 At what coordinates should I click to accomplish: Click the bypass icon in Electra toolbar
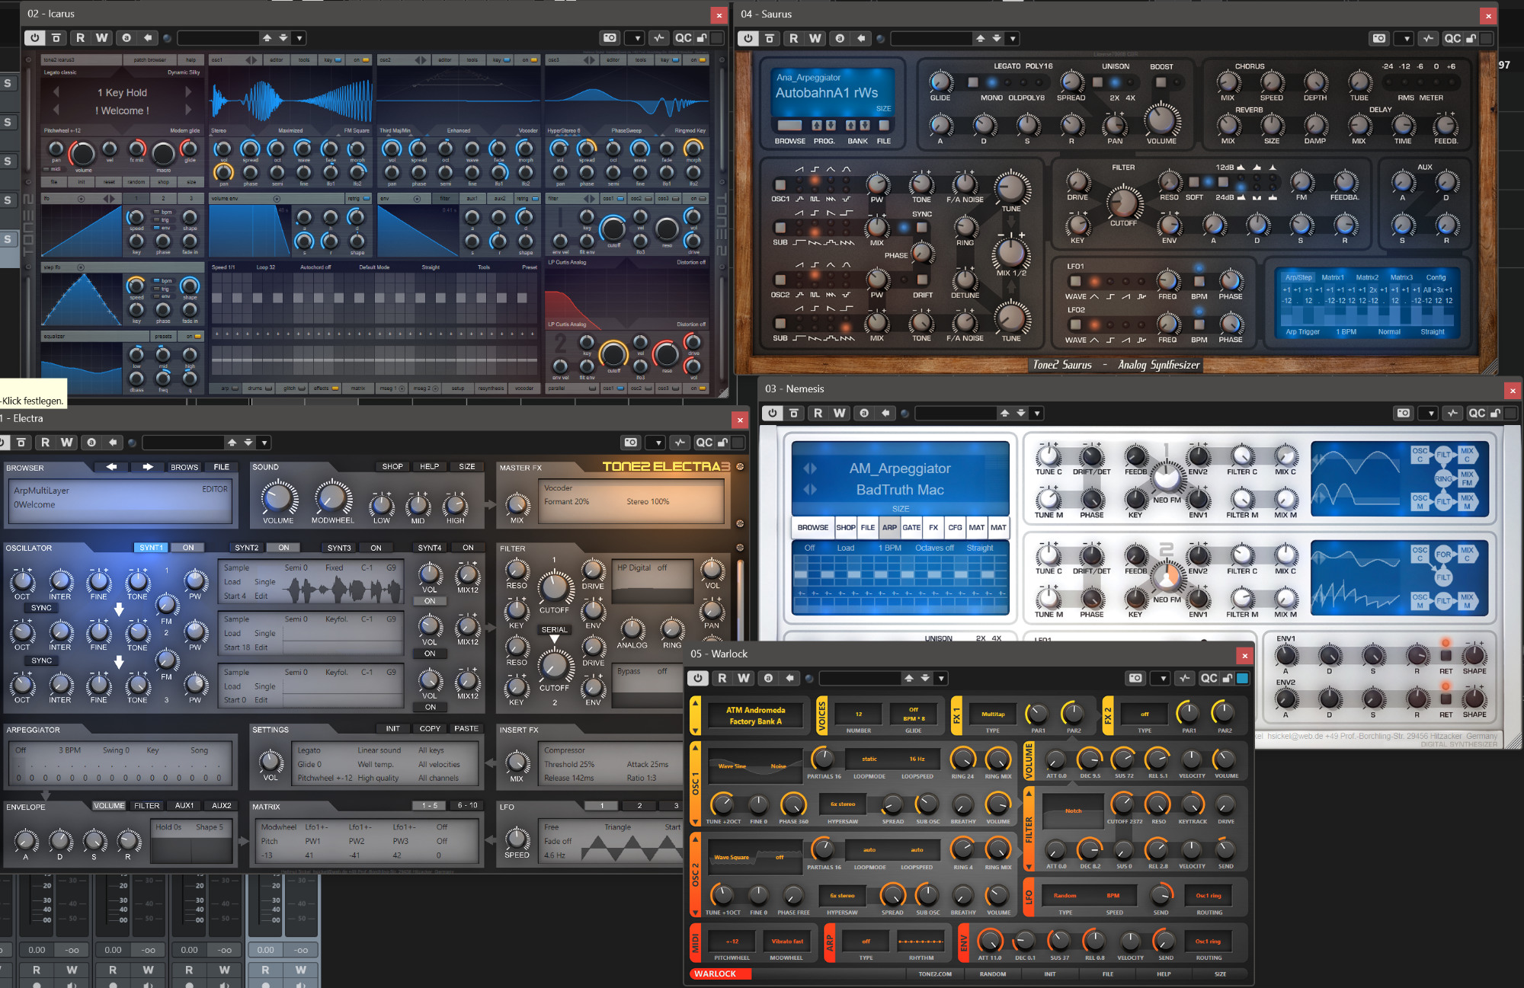[21, 443]
